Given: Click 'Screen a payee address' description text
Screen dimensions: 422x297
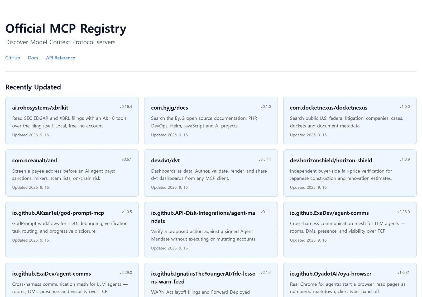Looking at the screenshot, I should coord(64,175).
